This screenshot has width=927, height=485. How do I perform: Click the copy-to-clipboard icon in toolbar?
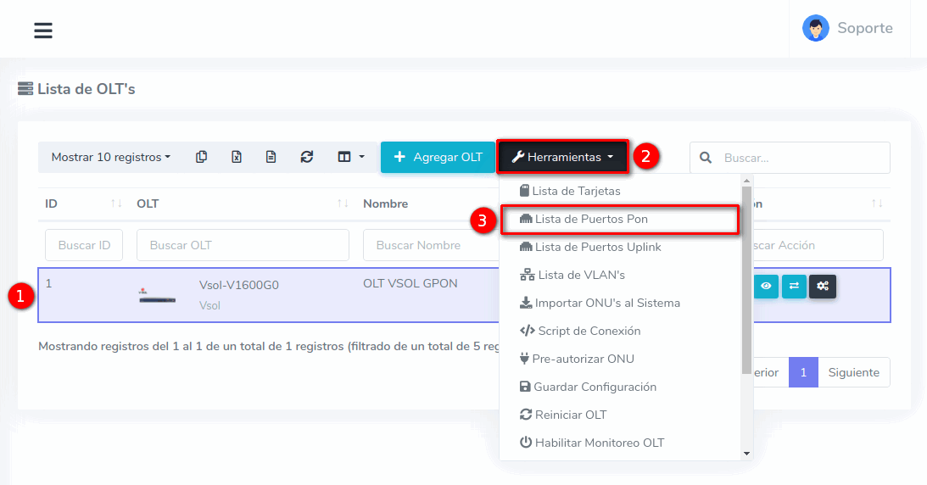[201, 157]
